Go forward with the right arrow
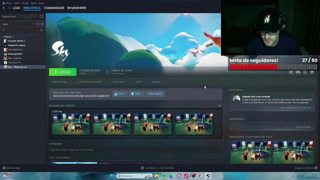 click(x=9, y=8)
